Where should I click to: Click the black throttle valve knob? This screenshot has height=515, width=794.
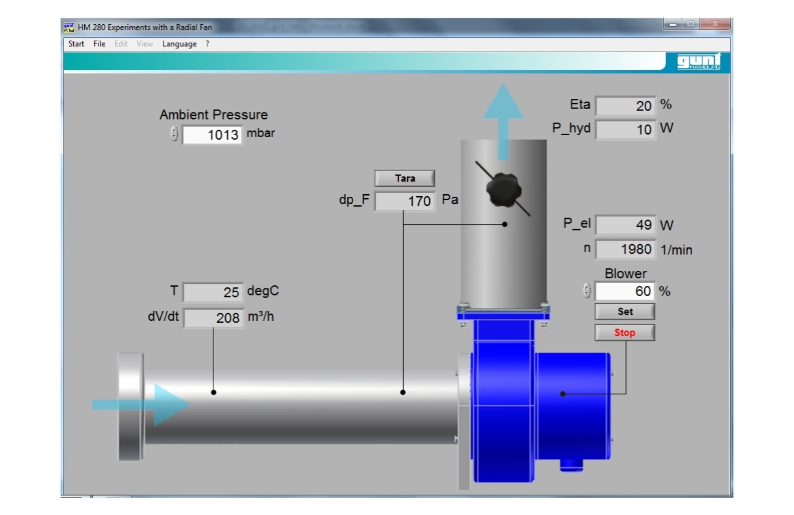pos(504,190)
